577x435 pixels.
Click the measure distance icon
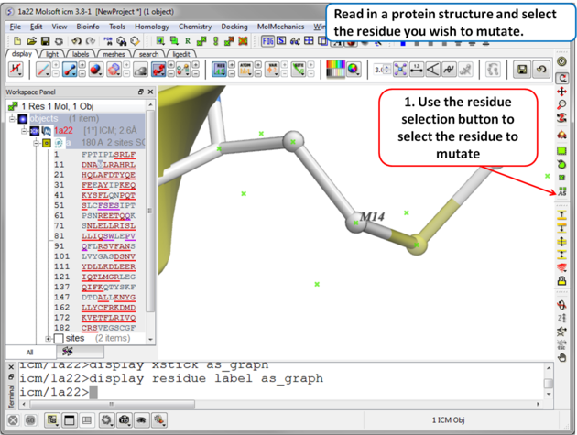[417, 70]
